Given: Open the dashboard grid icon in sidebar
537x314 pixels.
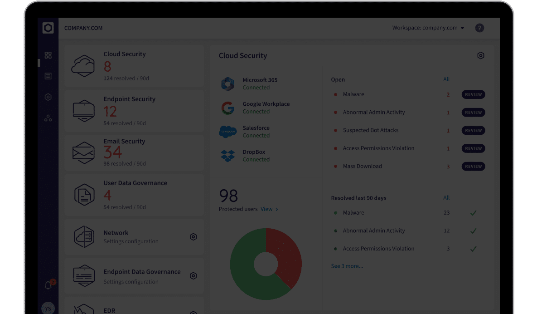Looking at the screenshot, I should coord(48,55).
